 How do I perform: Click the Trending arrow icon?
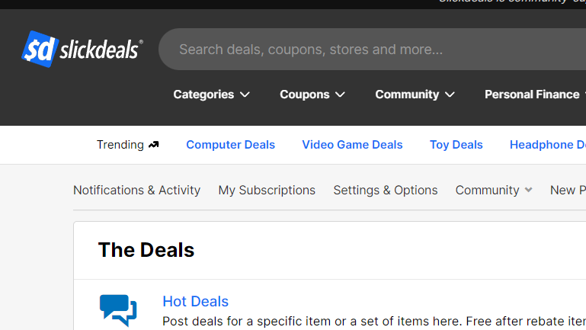point(154,145)
